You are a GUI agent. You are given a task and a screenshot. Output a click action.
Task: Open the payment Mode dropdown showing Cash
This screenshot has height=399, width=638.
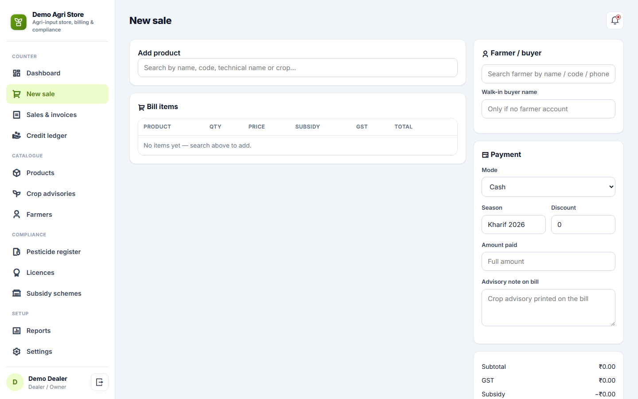click(x=549, y=187)
